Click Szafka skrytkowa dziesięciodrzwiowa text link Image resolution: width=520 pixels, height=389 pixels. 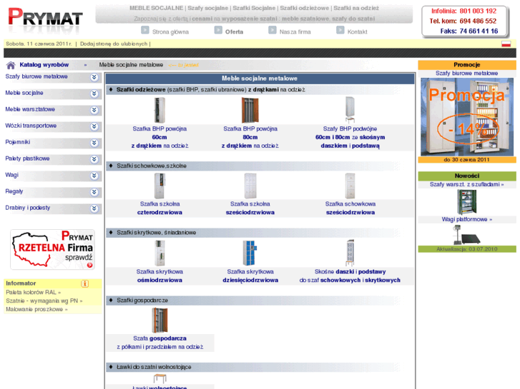pos(250,276)
